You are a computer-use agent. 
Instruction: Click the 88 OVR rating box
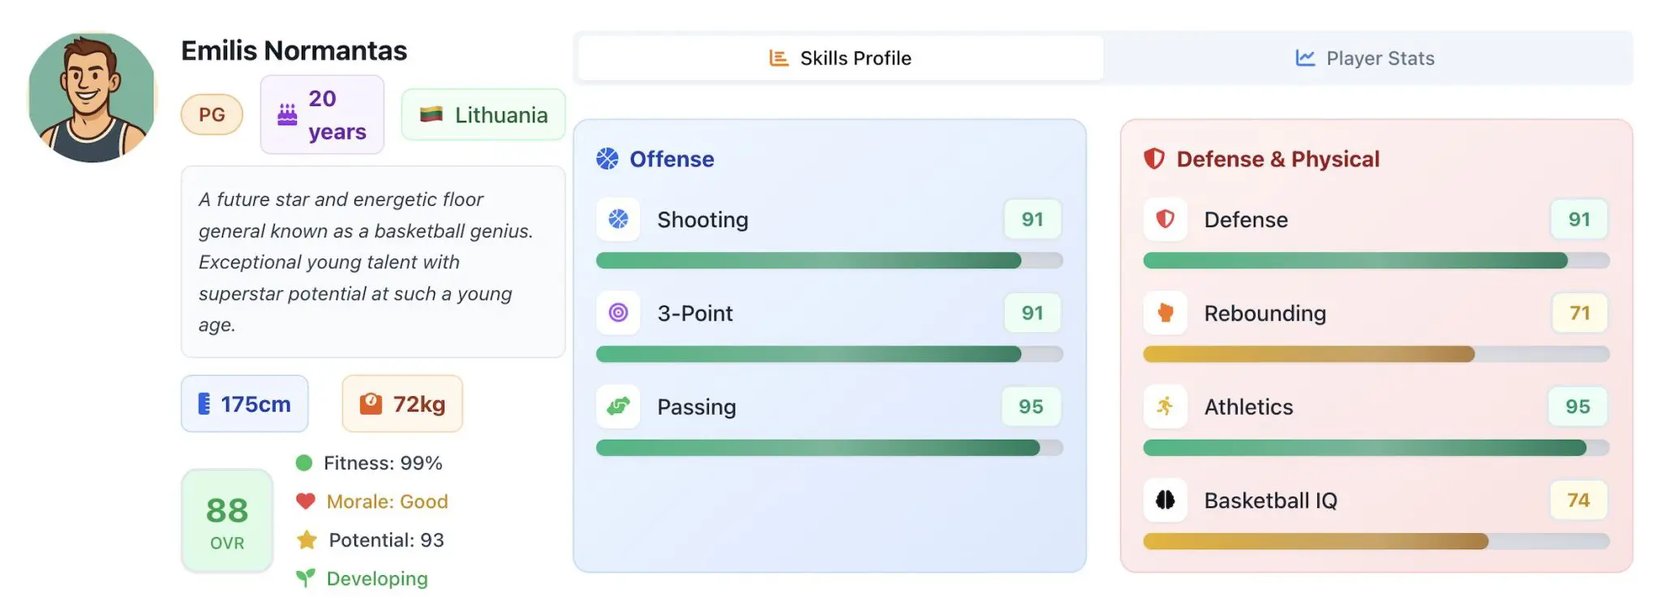click(227, 521)
